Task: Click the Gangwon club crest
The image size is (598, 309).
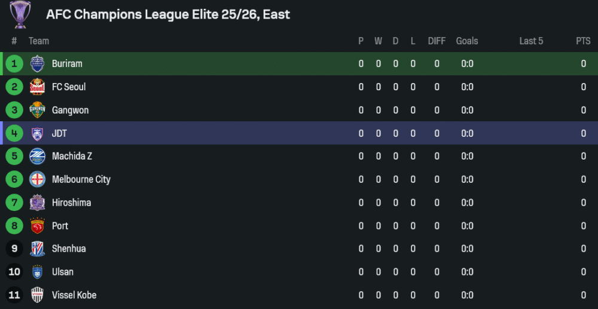Action: (37, 111)
